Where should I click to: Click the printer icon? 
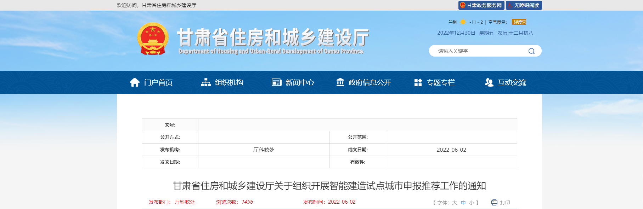pos(494,203)
